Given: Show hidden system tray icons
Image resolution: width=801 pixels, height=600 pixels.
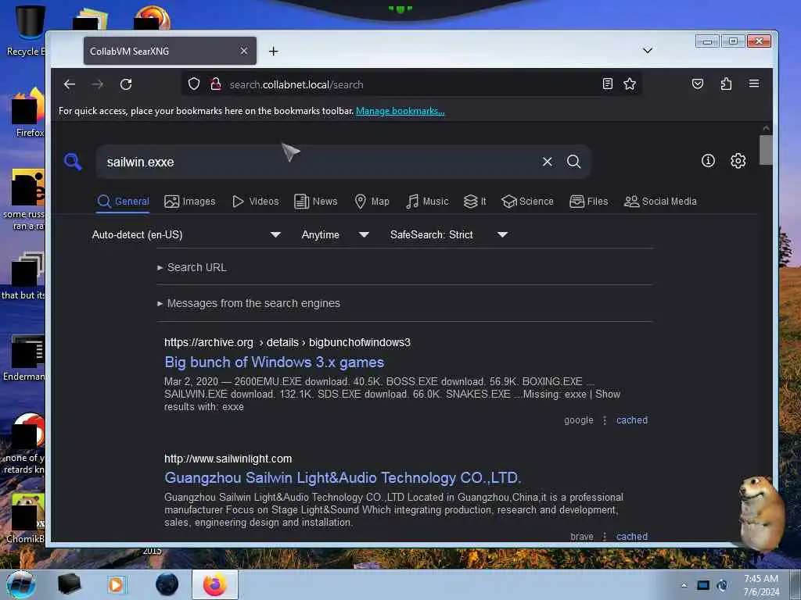Looking at the screenshot, I should point(684,585).
